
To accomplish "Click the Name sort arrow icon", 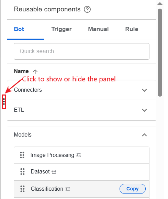I will pyautogui.click(x=35, y=71).
